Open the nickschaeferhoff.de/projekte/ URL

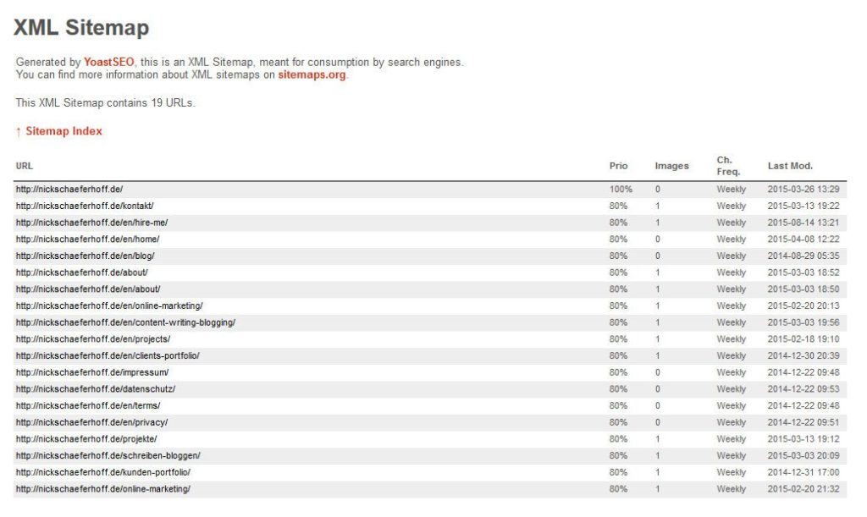click(86, 438)
